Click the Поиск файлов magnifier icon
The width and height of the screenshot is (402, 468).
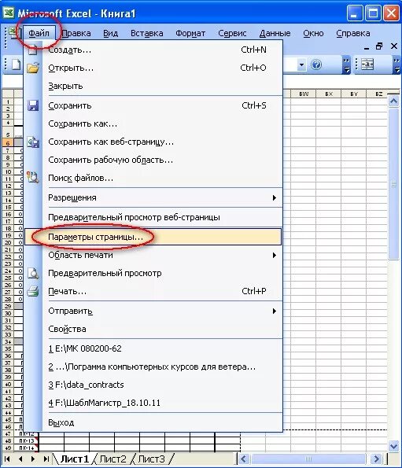click(x=33, y=177)
